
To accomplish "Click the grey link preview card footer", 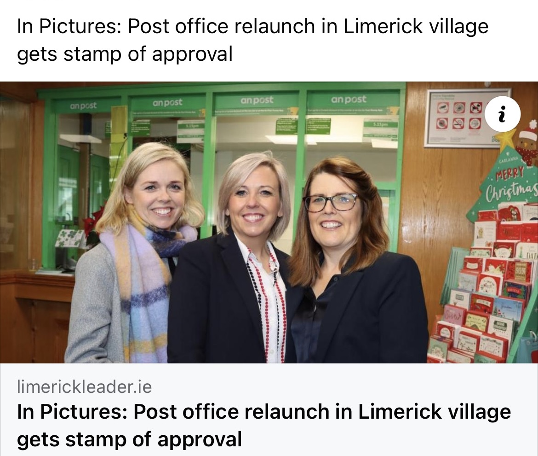I will tap(269, 409).
